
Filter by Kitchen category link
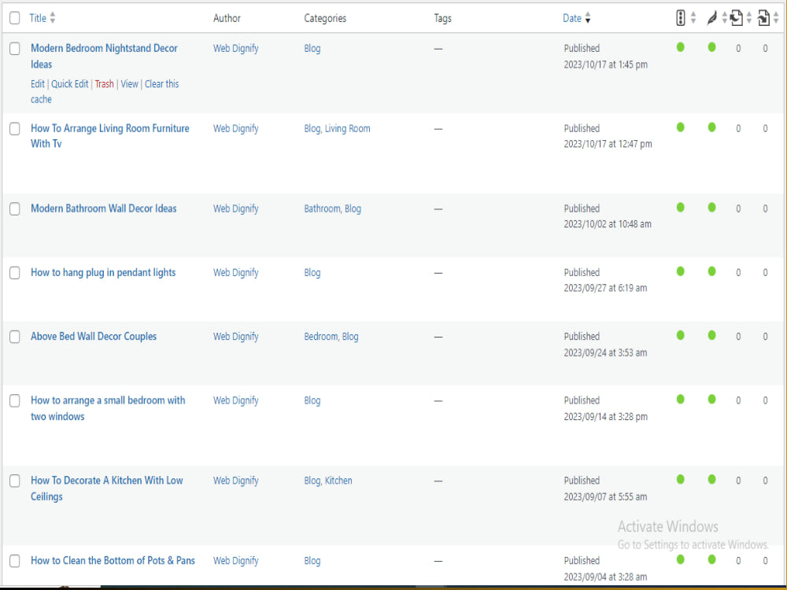pos(338,481)
